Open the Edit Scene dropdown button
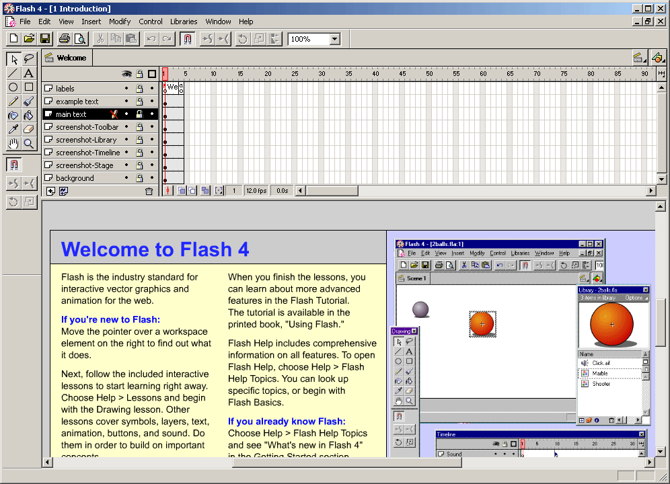This screenshot has width=670, height=484. point(638,58)
